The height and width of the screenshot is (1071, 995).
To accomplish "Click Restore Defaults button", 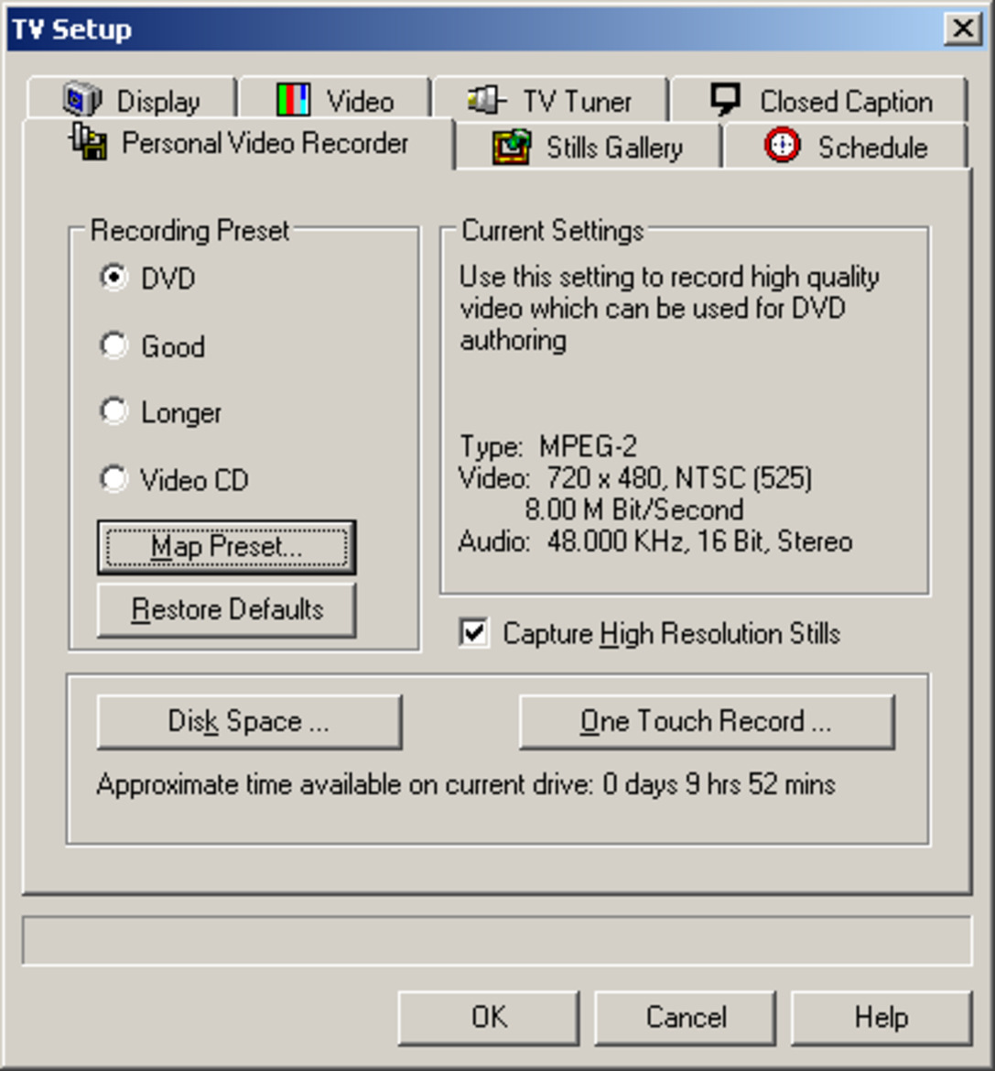I will click(227, 610).
